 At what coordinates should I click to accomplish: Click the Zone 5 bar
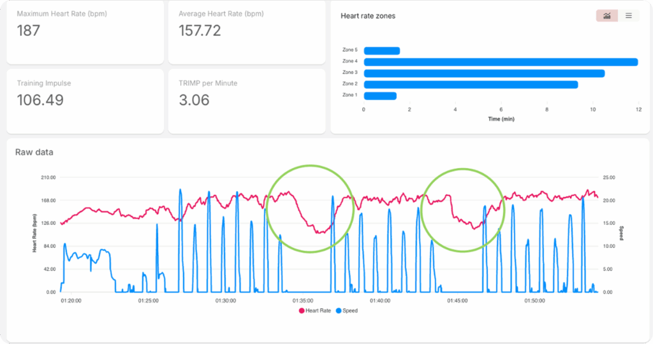pos(381,50)
